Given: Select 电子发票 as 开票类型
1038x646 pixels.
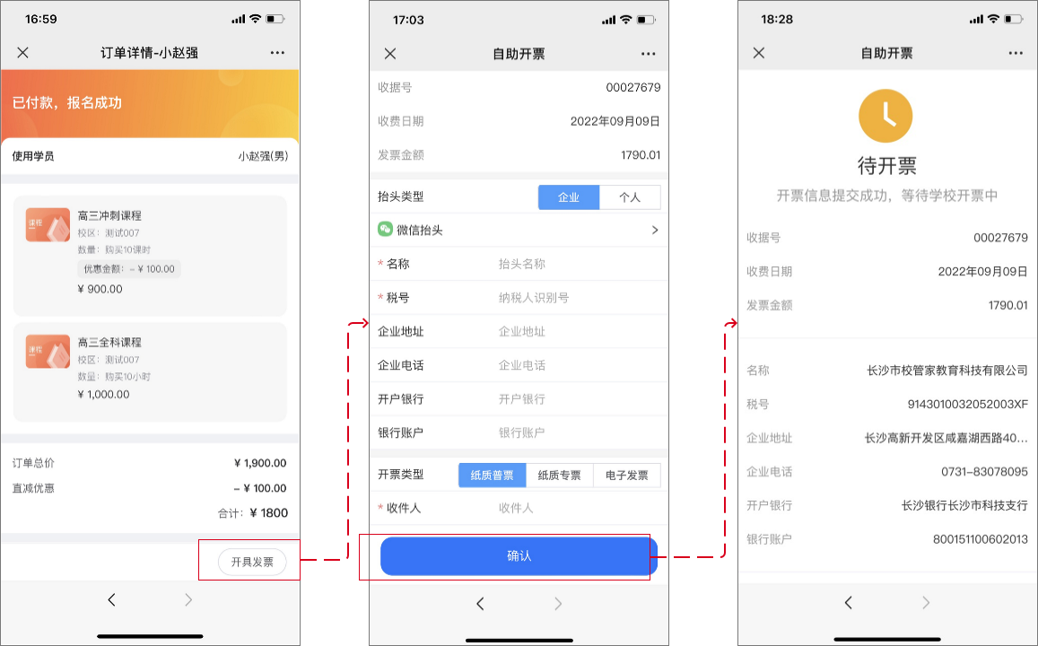Looking at the screenshot, I should (626, 475).
